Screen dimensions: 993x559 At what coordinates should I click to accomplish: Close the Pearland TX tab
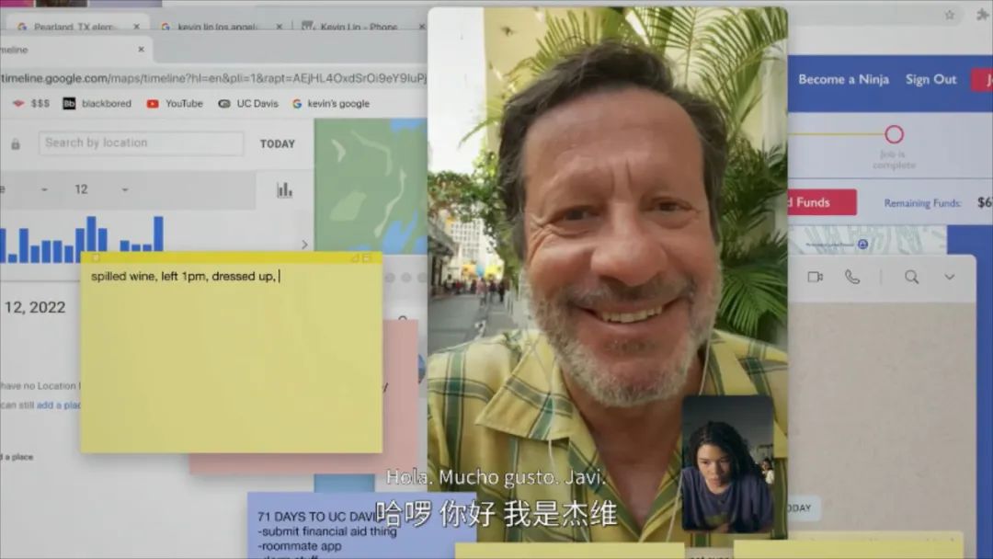tap(136, 26)
